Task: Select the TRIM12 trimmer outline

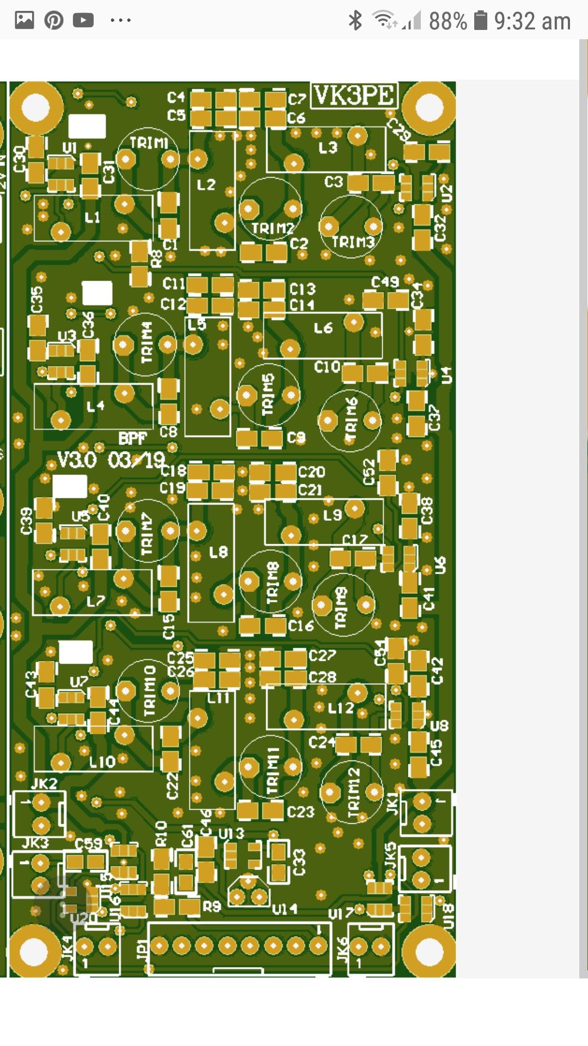Action: click(x=352, y=792)
